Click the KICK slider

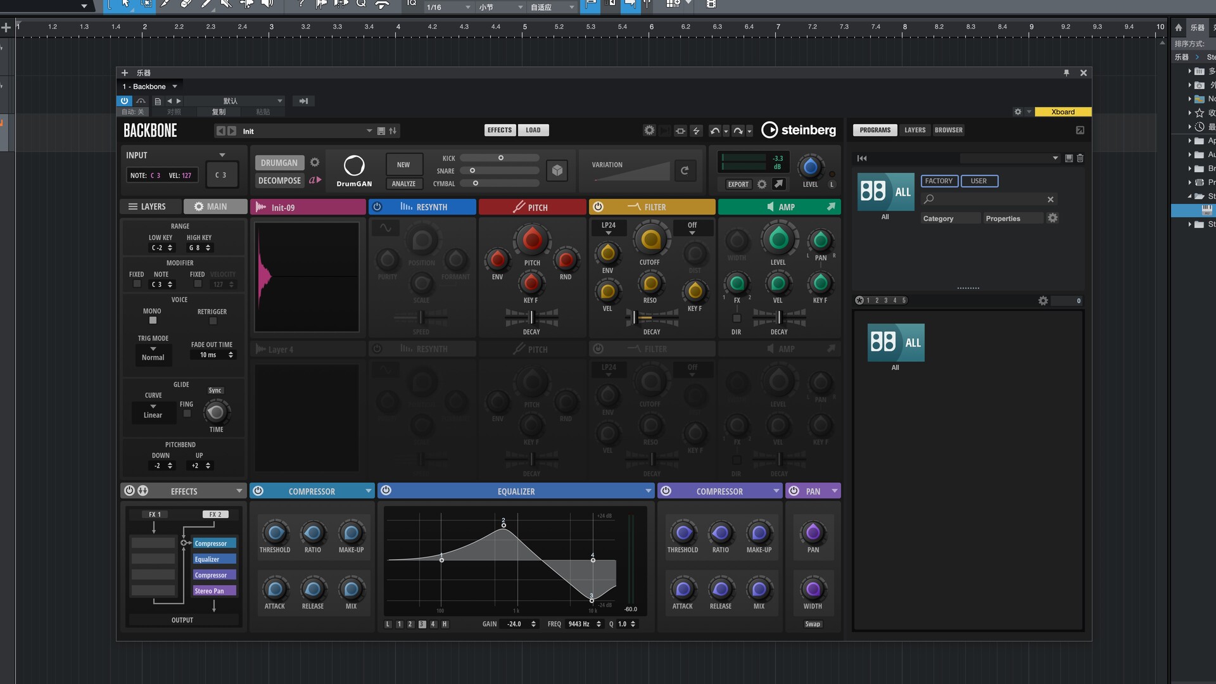500,158
